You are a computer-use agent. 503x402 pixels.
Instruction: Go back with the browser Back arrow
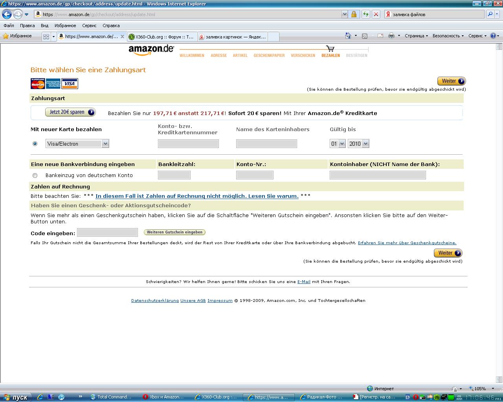coord(7,15)
